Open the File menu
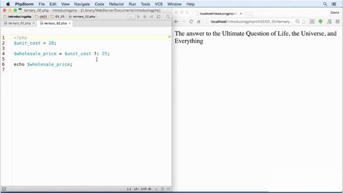This screenshot has width=343, height=193. click(x=42, y=4)
